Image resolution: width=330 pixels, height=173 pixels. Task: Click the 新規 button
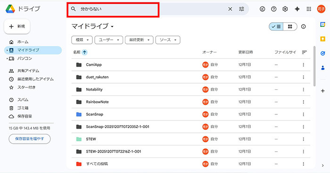click(17, 26)
